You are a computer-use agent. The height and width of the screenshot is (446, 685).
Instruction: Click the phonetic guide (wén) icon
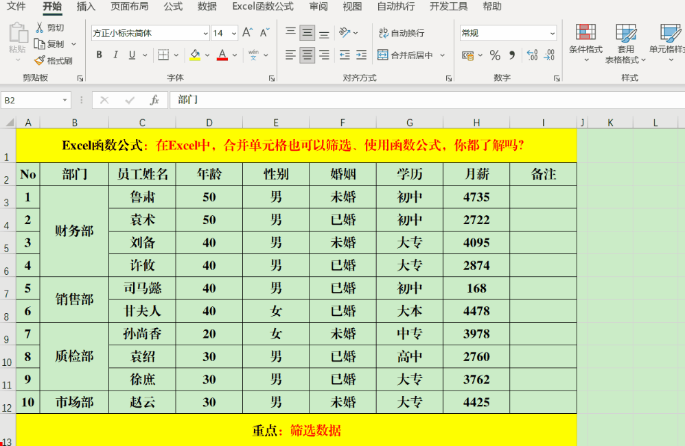click(x=253, y=55)
